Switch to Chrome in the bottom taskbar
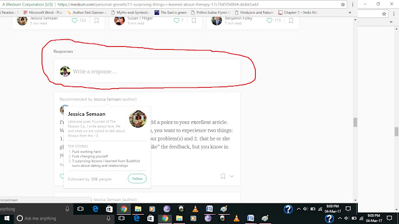Image resolution: width=399 pixels, height=224 pixels. point(165,218)
